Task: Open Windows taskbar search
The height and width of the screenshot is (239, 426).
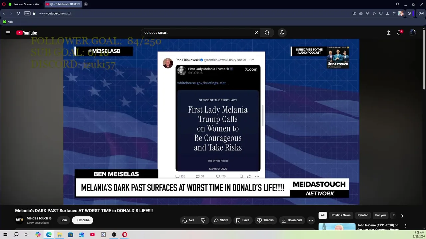Action: [x=16, y=235]
